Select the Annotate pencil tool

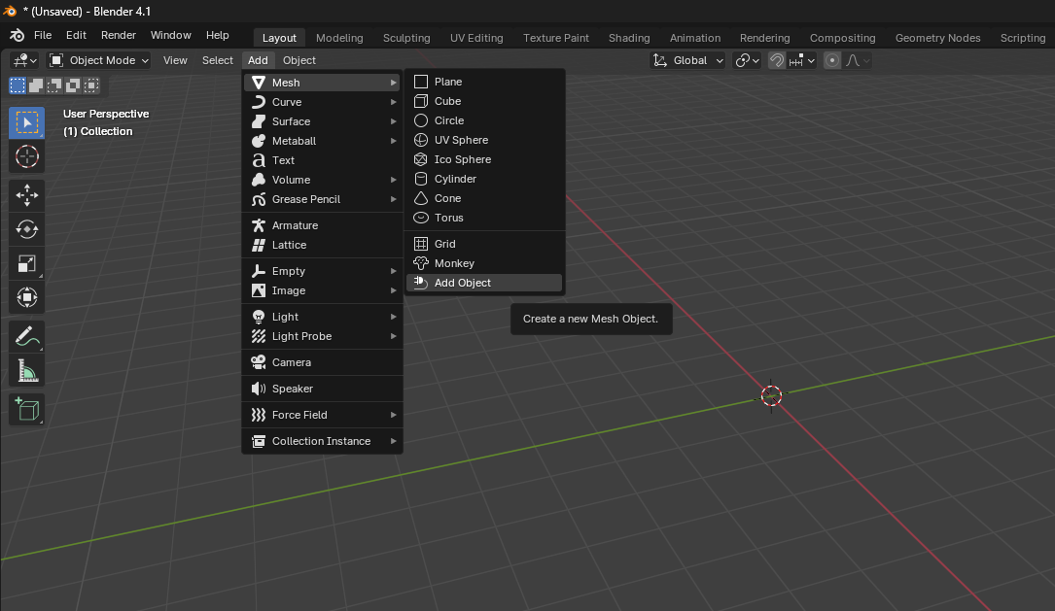(x=27, y=336)
